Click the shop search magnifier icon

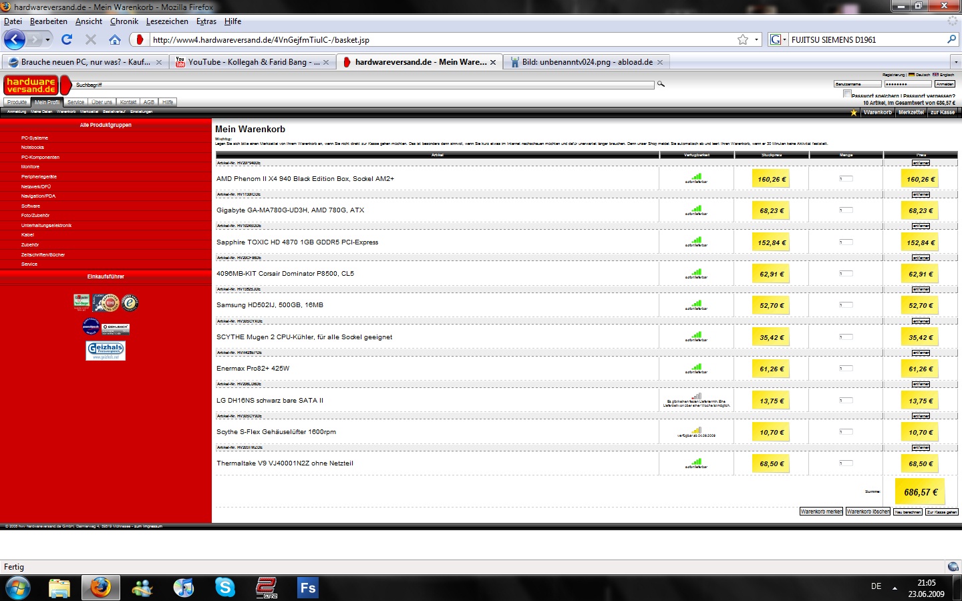pyautogui.click(x=661, y=84)
